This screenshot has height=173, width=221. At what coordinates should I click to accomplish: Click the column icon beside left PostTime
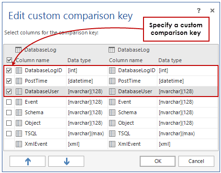click(19, 81)
